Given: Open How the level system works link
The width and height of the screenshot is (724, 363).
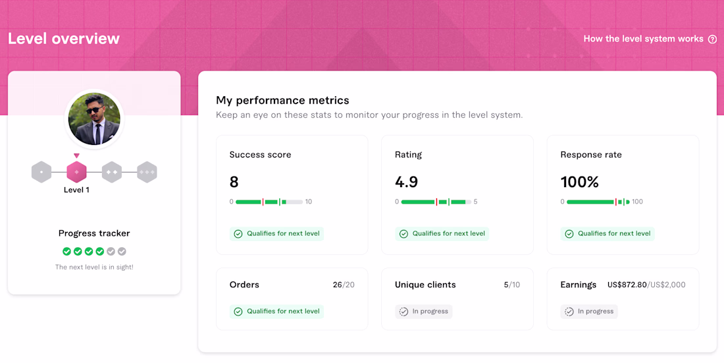Looking at the screenshot, I should click(643, 39).
